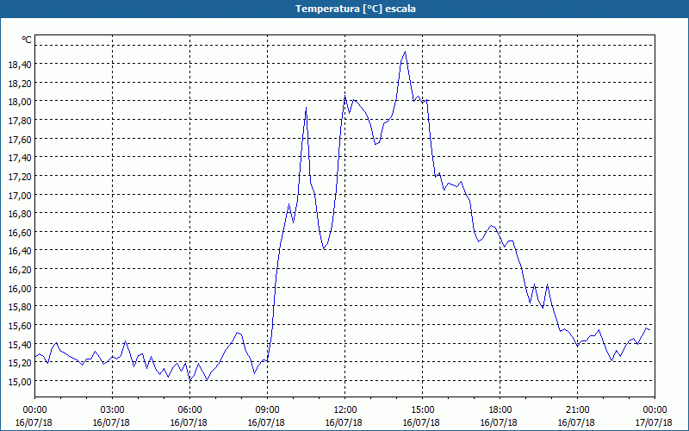
Task: Pick the 17,80 y-axis label
Action: 20,121
